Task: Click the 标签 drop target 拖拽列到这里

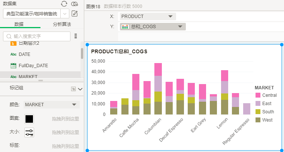Action: tap(66, 146)
